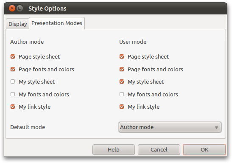Image resolution: width=232 pixels, height=163 pixels.
Task: Enable User mode My fonts and colors
Action: (x=122, y=94)
